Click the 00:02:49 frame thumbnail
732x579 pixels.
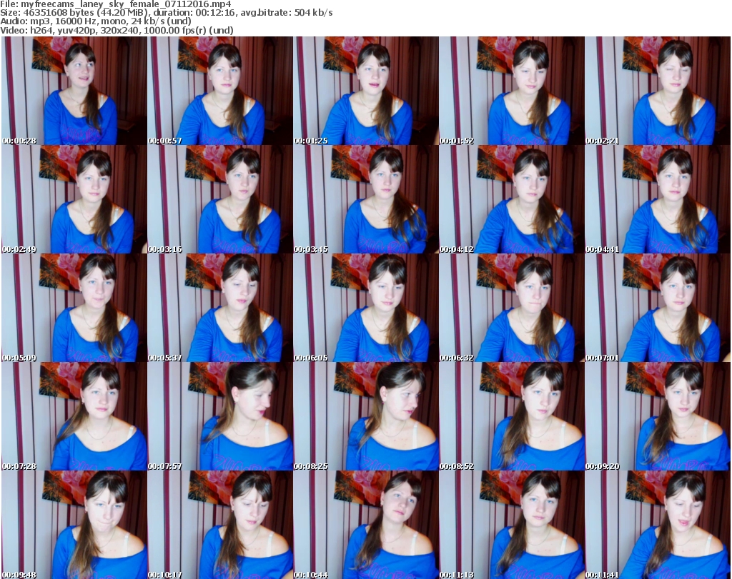pyautogui.click(x=74, y=199)
